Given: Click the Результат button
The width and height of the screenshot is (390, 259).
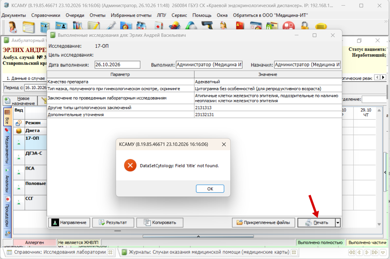Looking at the screenshot, I should click(114, 222).
